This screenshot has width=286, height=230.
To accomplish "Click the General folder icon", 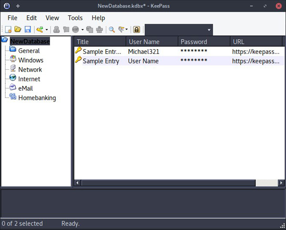I will click(13, 49).
